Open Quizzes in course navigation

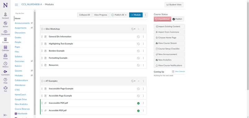pyautogui.click(x=18, y=71)
